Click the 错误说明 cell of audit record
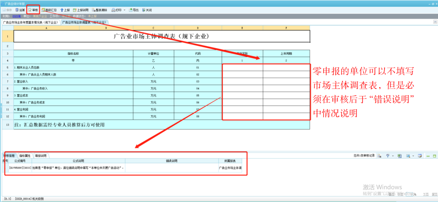438x202 pixels. (172, 168)
